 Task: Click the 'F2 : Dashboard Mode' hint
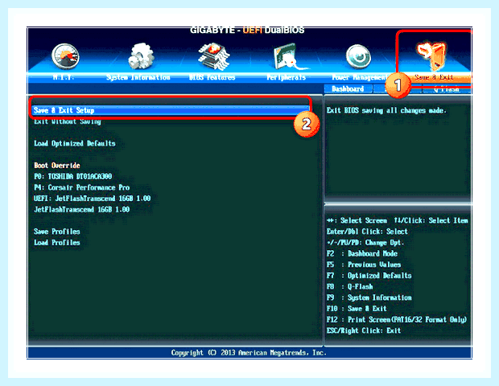pos(362,254)
